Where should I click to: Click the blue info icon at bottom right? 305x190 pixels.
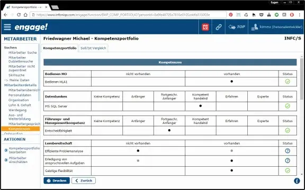297,180
